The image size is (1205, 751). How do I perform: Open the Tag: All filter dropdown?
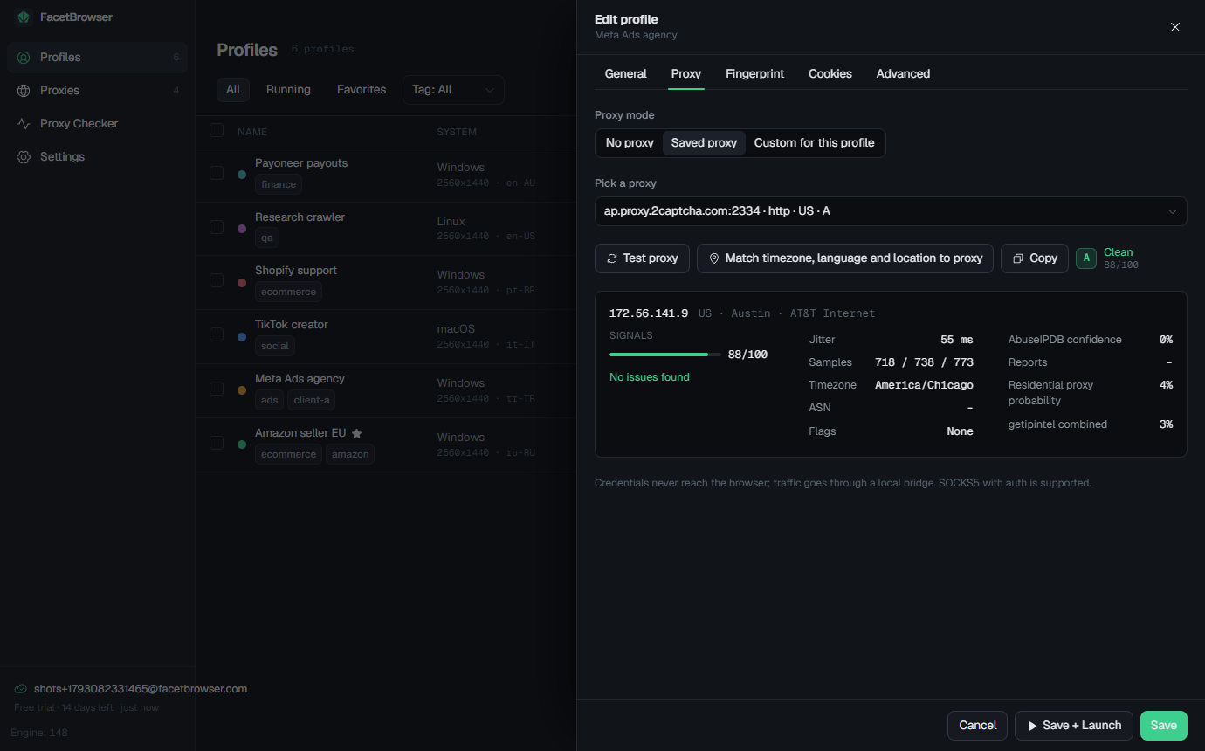click(x=453, y=90)
